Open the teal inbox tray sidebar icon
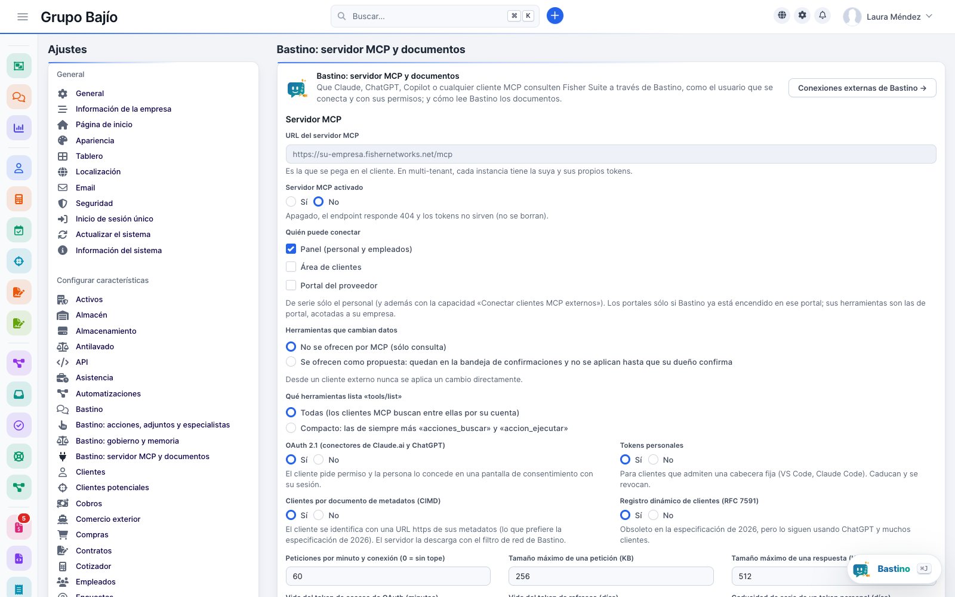Screen dimensions: 955x597 point(19,394)
